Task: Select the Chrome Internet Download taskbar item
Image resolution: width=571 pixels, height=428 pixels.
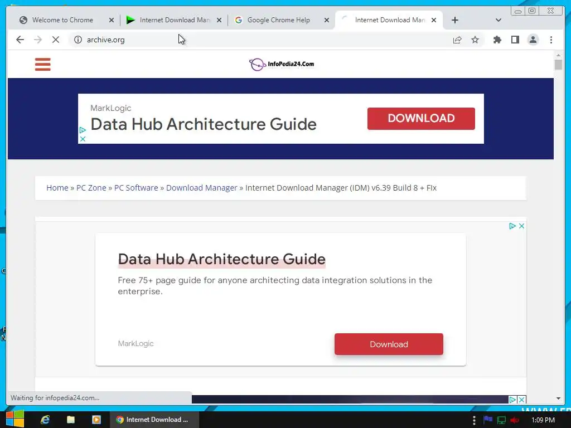Action: pos(154,420)
